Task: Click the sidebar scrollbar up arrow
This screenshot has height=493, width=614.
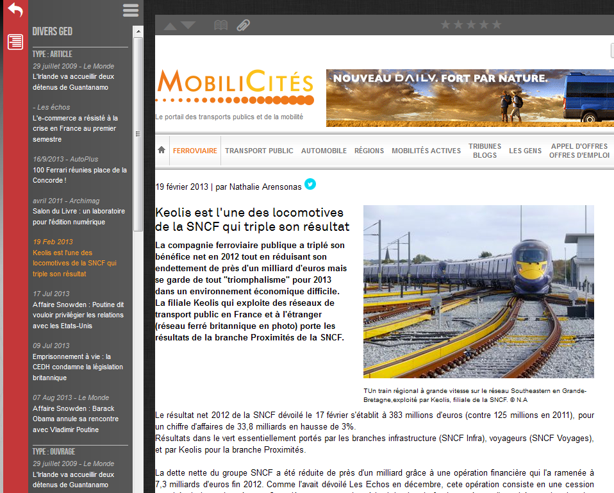Action: pos(138,31)
